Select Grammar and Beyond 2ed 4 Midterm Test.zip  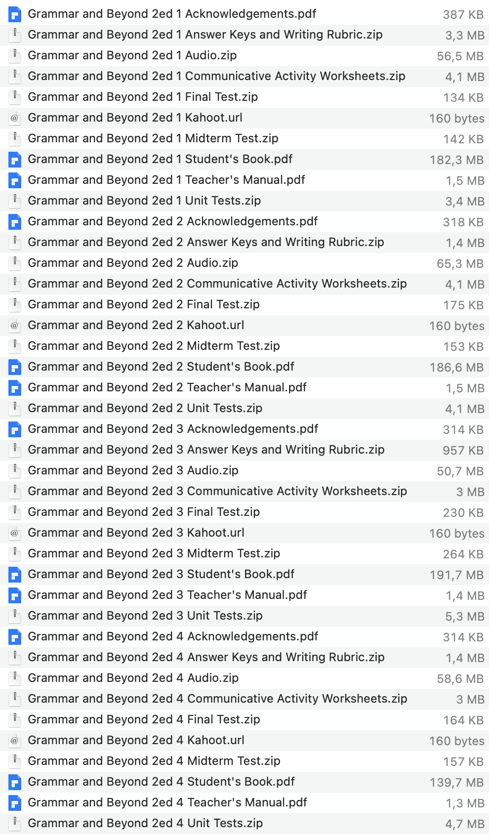coord(154,761)
